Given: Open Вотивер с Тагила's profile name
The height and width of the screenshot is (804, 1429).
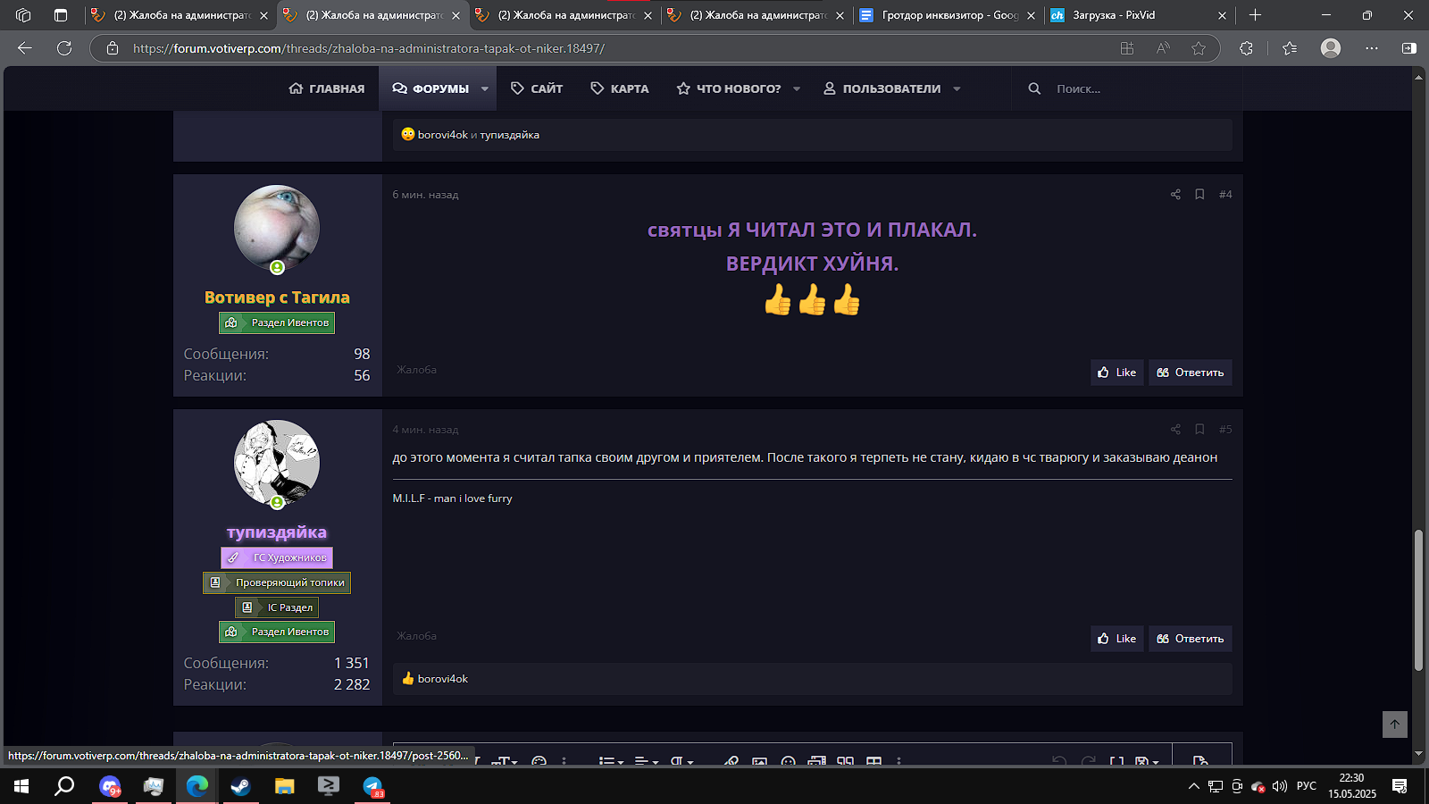Looking at the screenshot, I should 277,297.
